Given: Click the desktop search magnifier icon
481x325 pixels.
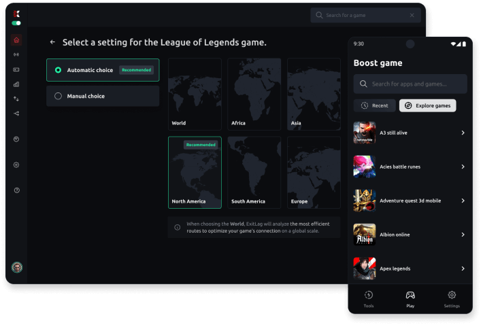Looking at the screenshot, I should point(319,15).
